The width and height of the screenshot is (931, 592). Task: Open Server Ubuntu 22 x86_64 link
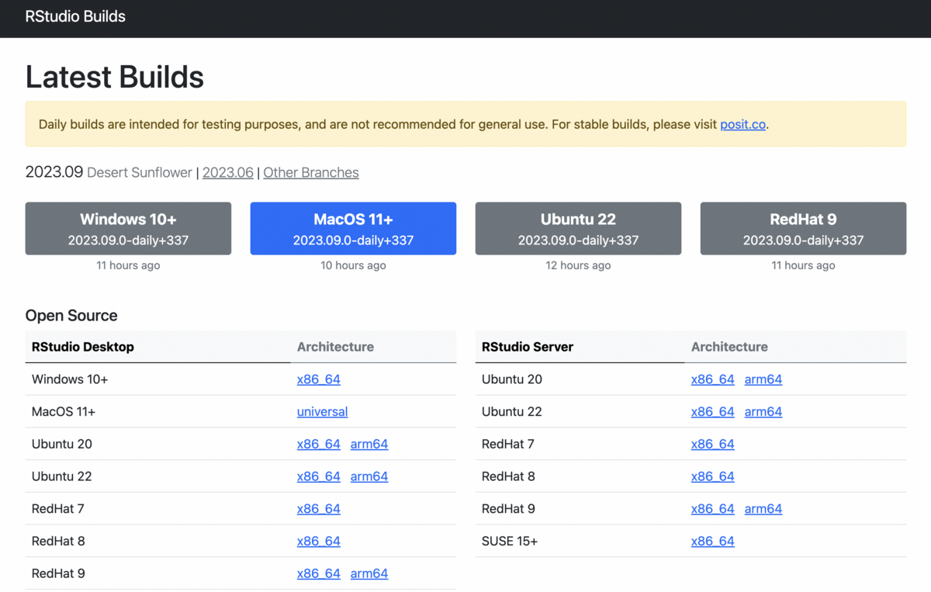(x=713, y=412)
